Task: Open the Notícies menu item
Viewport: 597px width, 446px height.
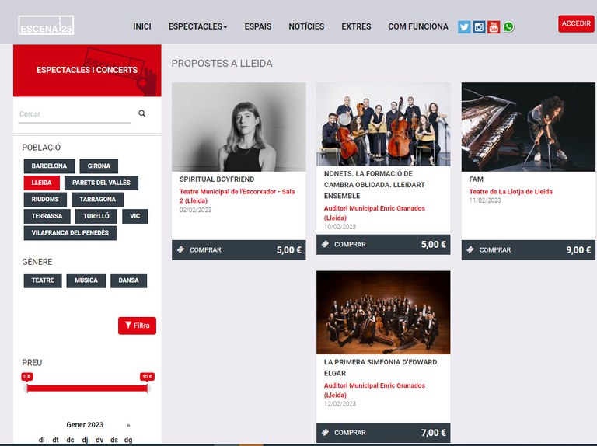Action: click(306, 26)
